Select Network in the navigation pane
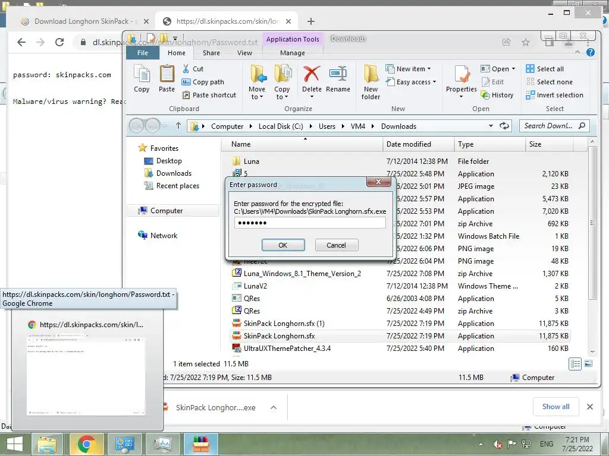This screenshot has width=609, height=456. tap(158, 235)
